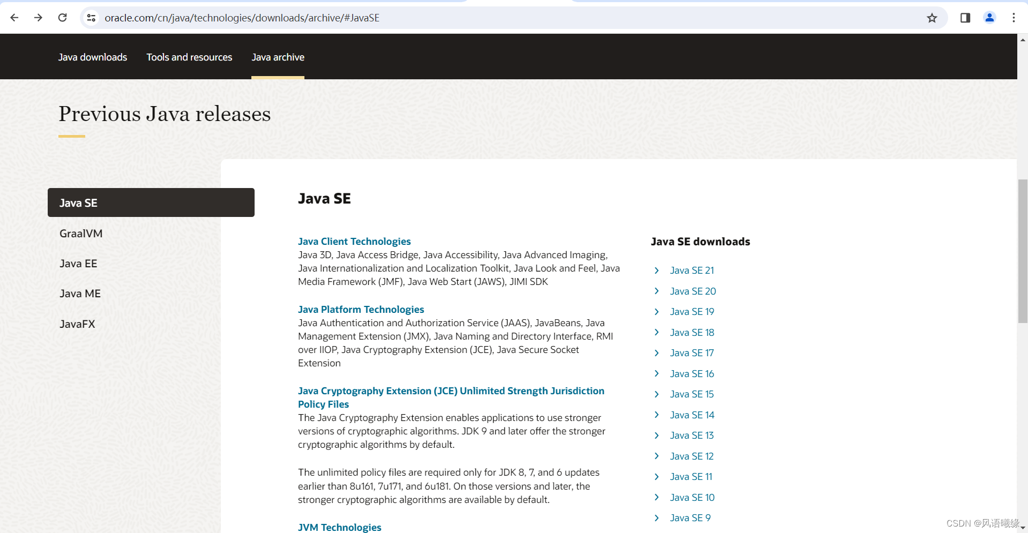Click the chevron beside Java SE 15
Screen dimensions: 1028x533
coord(657,394)
